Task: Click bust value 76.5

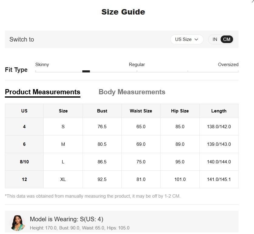Action: (x=102, y=126)
